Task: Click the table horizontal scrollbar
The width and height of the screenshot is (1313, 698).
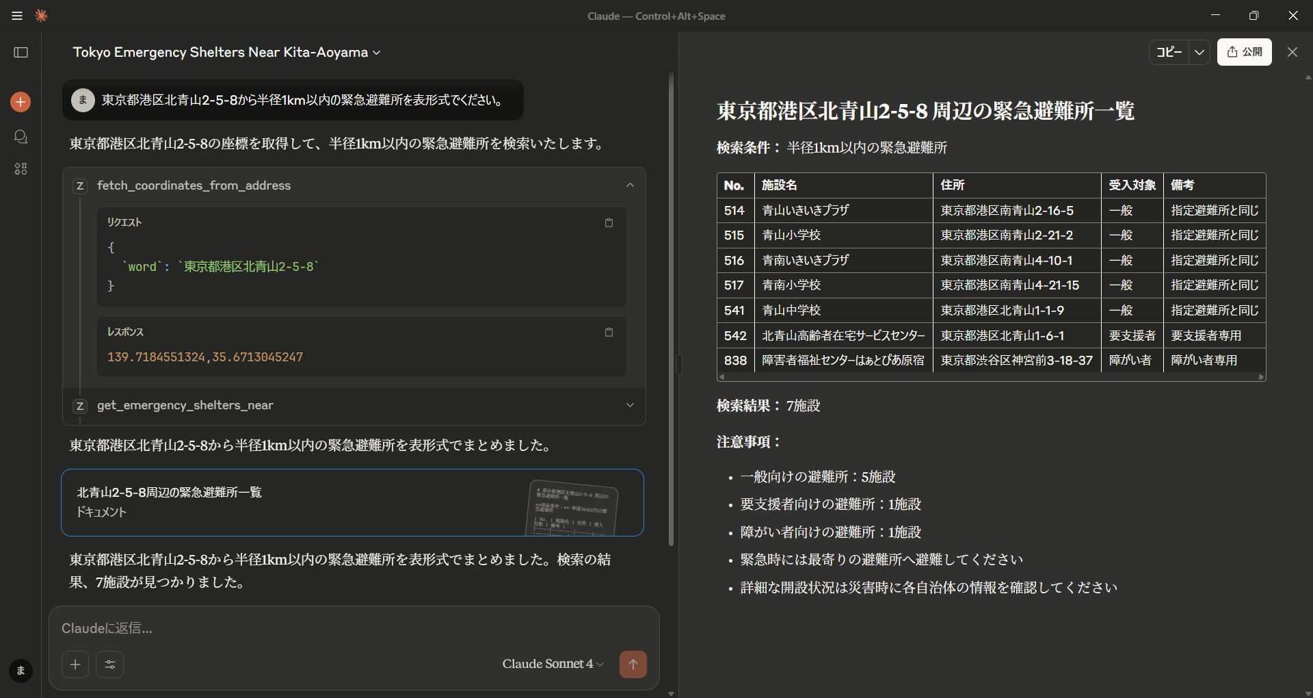Action: click(992, 377)
